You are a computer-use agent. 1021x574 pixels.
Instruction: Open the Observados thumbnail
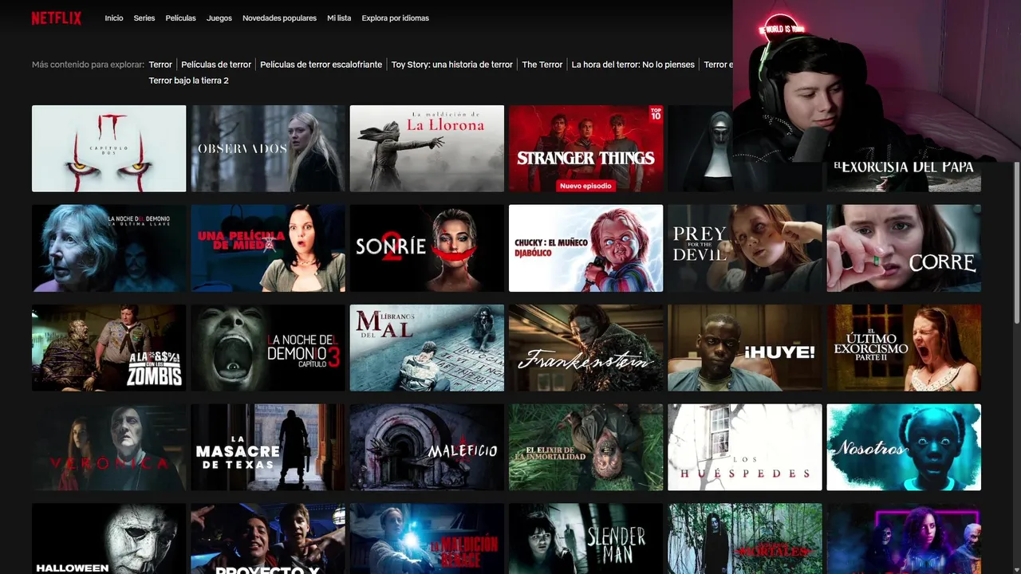click(268, 148)
